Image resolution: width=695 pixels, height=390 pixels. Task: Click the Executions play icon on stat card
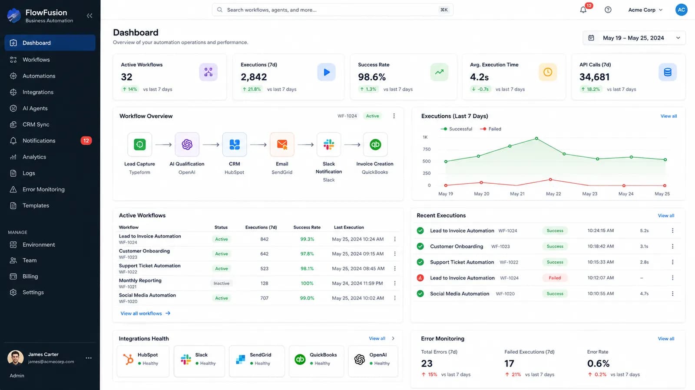(326, 72)
